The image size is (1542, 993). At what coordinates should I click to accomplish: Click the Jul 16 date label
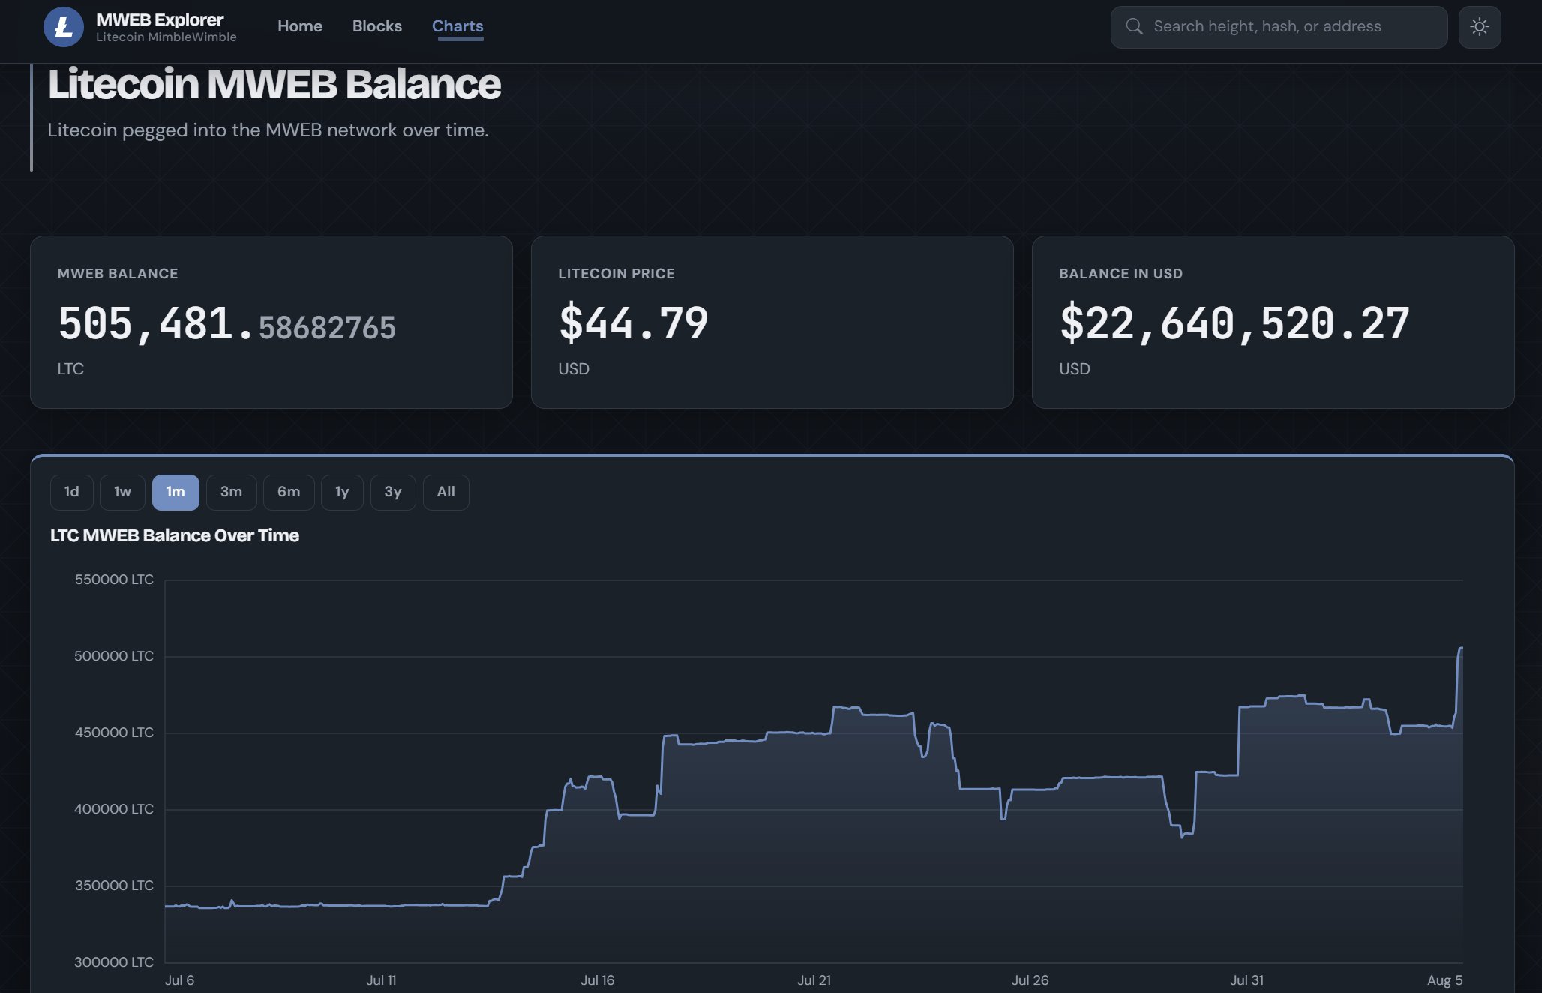[598, 980]
